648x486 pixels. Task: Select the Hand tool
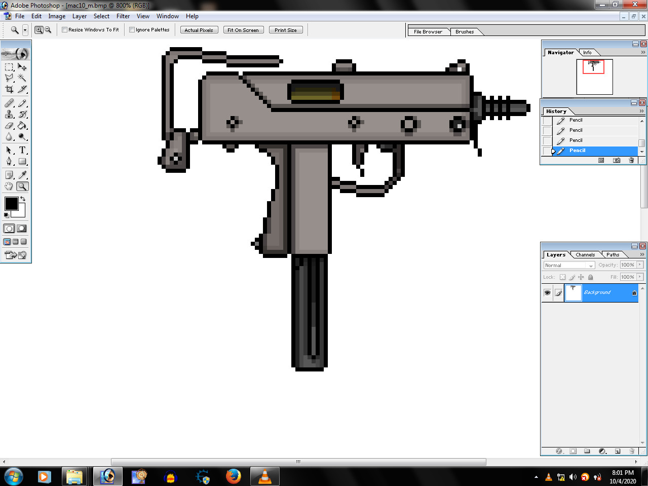(x=9, y=186)
